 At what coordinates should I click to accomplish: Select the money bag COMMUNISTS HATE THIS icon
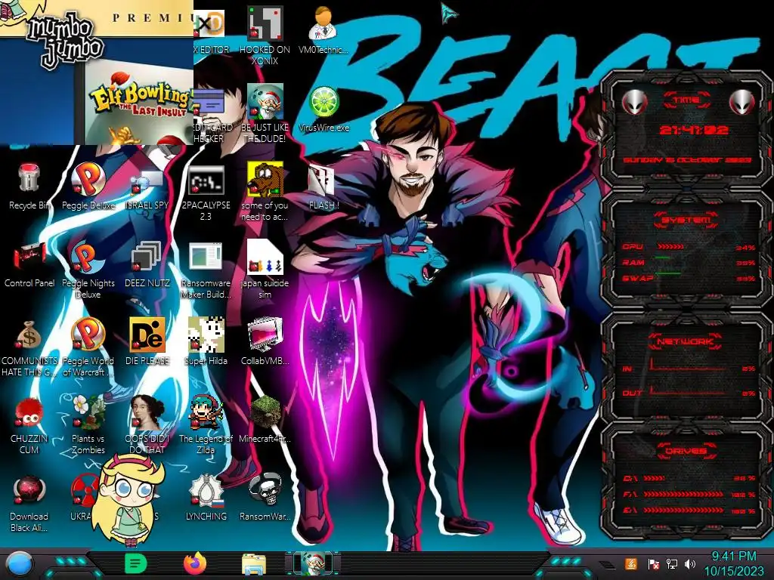[x=29, y=347]
